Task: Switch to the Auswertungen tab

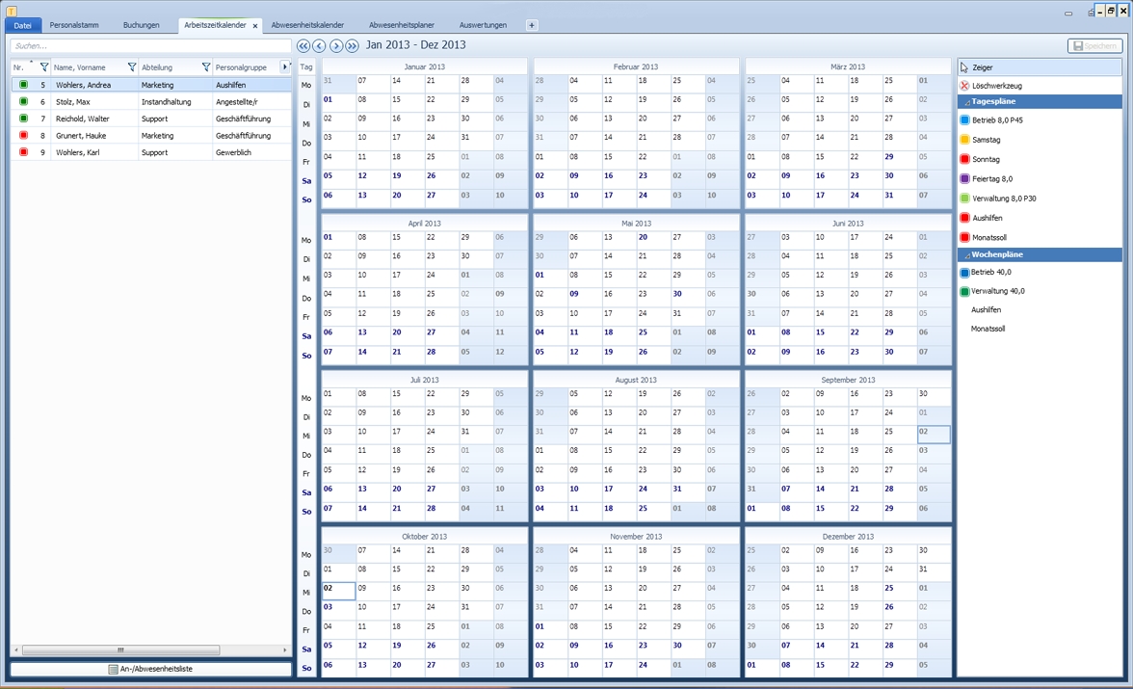Action: [x=483, y=25]
